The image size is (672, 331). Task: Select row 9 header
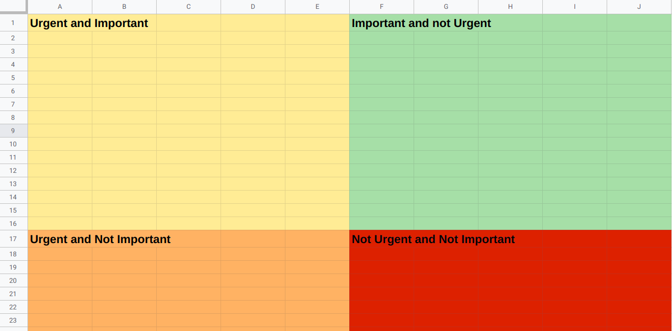[x=13, y=131]
